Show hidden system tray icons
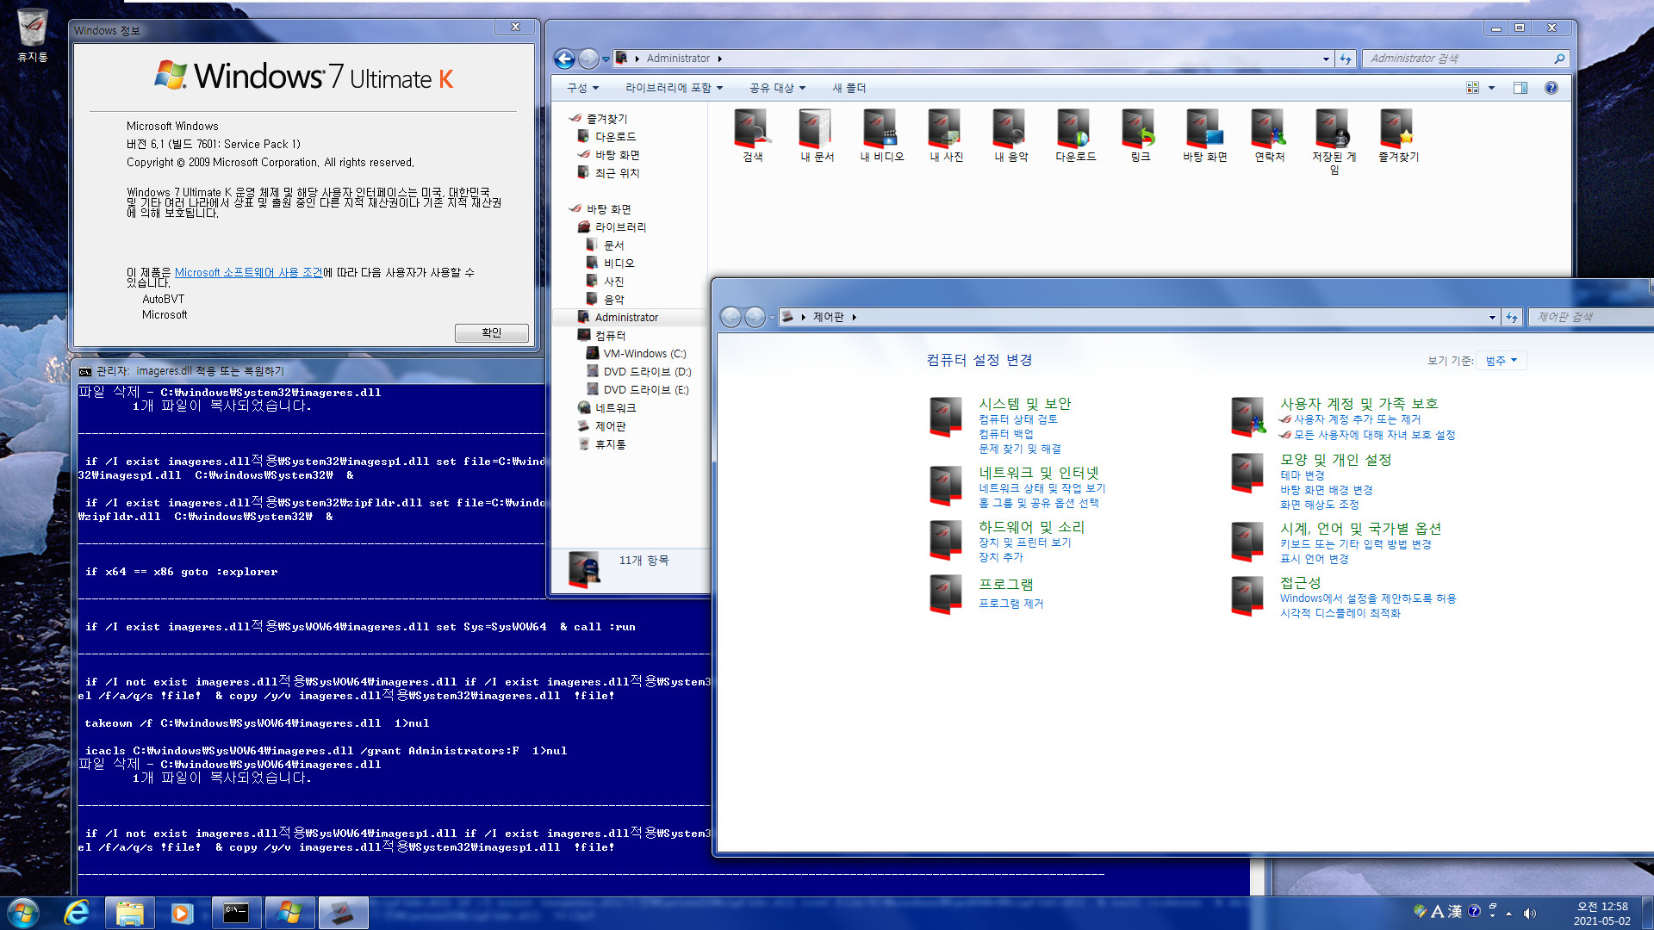Viewport: 1654px width, 930px height. (x=1508, y=914)
